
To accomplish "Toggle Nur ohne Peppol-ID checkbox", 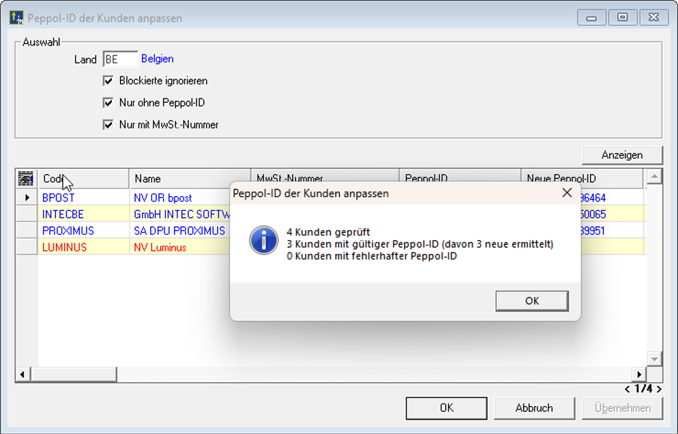I will (x=108, y=103).
